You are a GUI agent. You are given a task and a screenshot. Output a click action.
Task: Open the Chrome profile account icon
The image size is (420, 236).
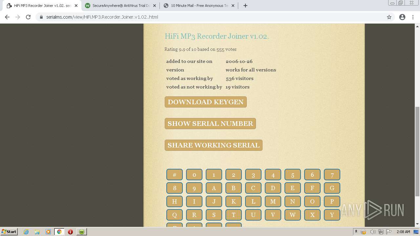[402, 17]
